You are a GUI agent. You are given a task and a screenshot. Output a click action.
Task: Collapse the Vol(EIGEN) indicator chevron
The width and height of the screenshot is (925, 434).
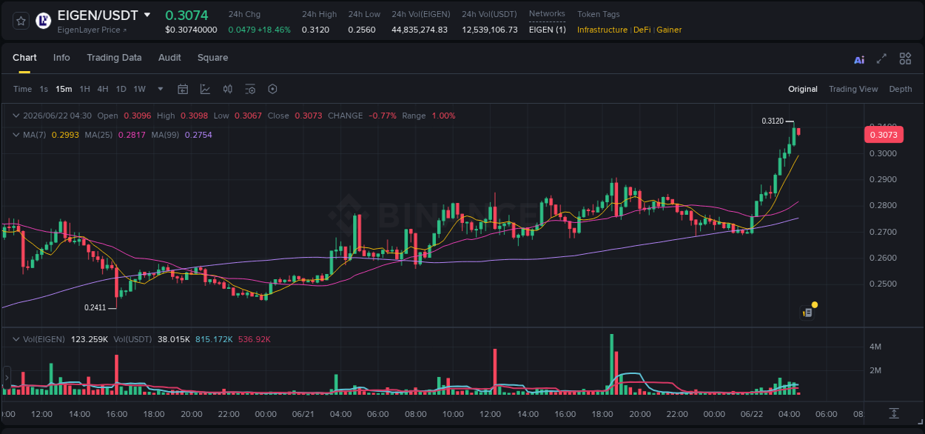coord(16,339)
